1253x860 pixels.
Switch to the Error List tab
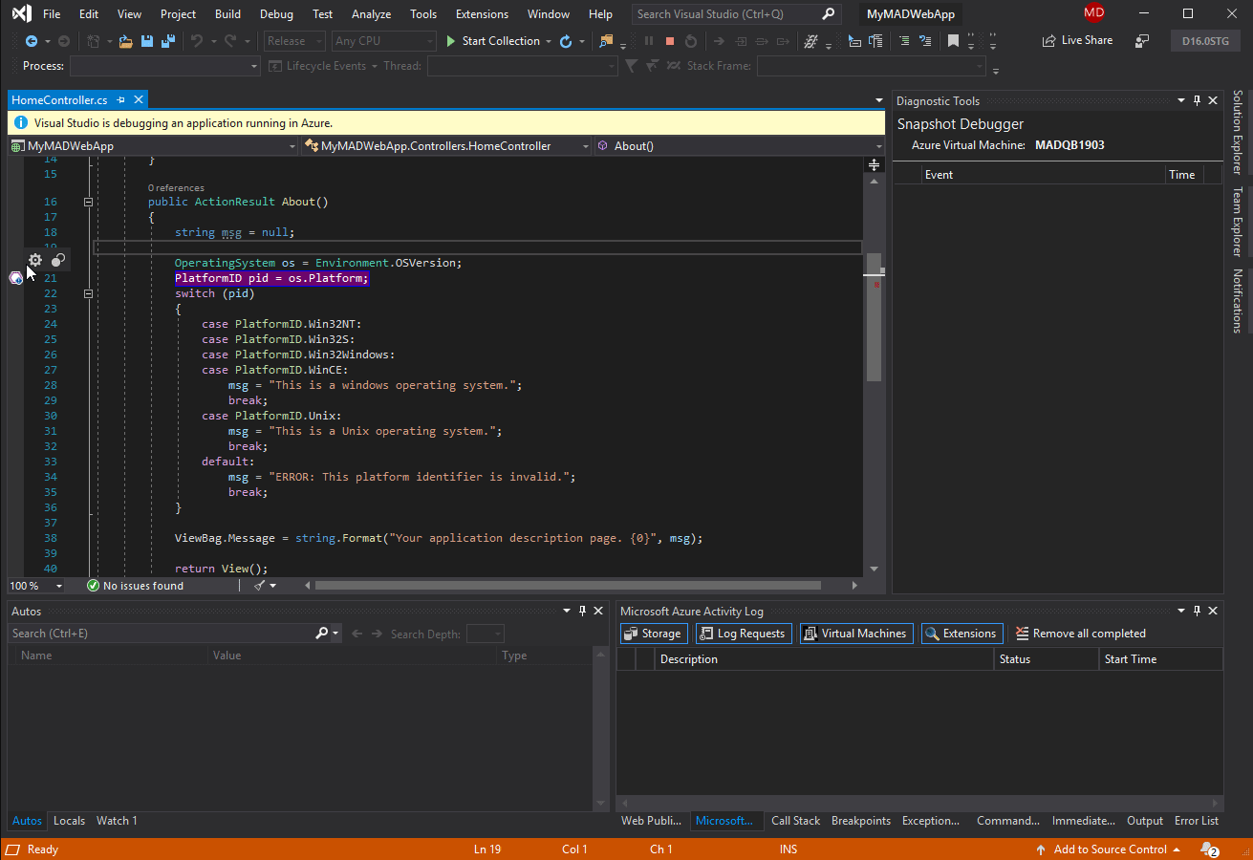pyautogui.click(x=1197, y=821)
